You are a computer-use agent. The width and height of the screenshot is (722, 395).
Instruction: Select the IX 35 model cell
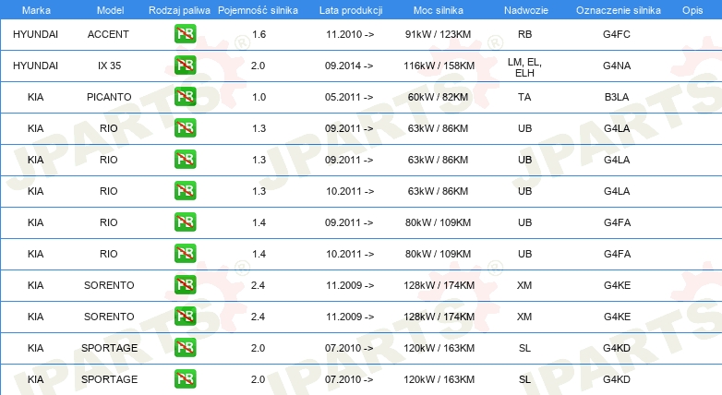[x=109, y=66]
